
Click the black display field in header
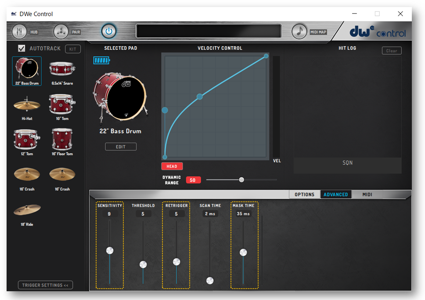click(209, 31)
